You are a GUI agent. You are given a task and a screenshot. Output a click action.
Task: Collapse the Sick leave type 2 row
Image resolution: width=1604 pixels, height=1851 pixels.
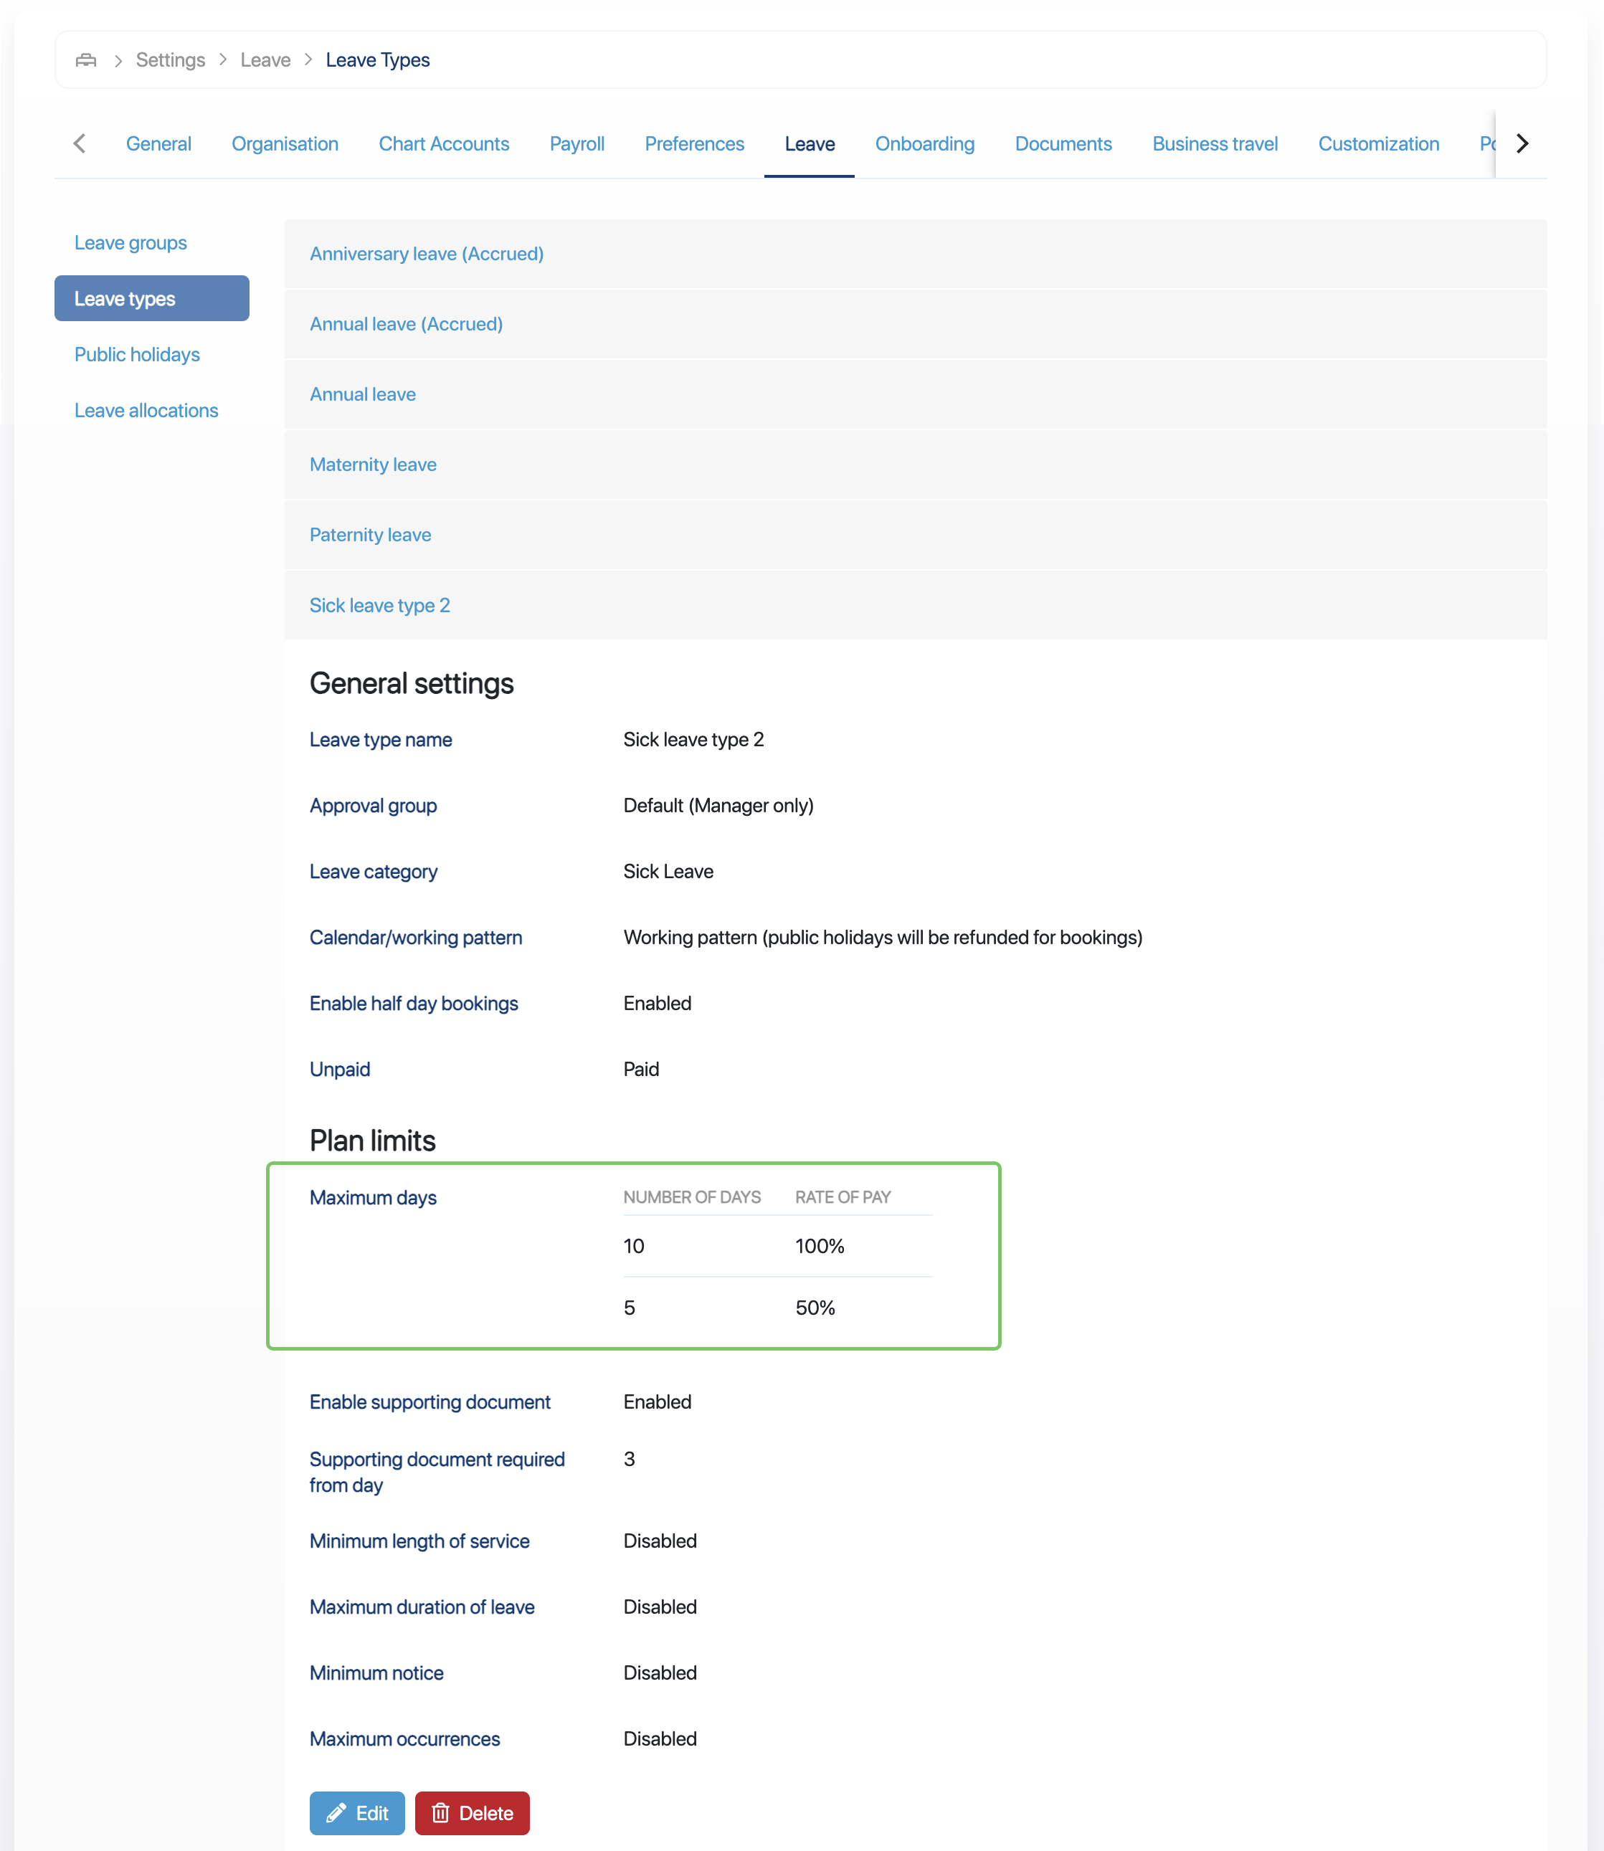pos(379,605)
